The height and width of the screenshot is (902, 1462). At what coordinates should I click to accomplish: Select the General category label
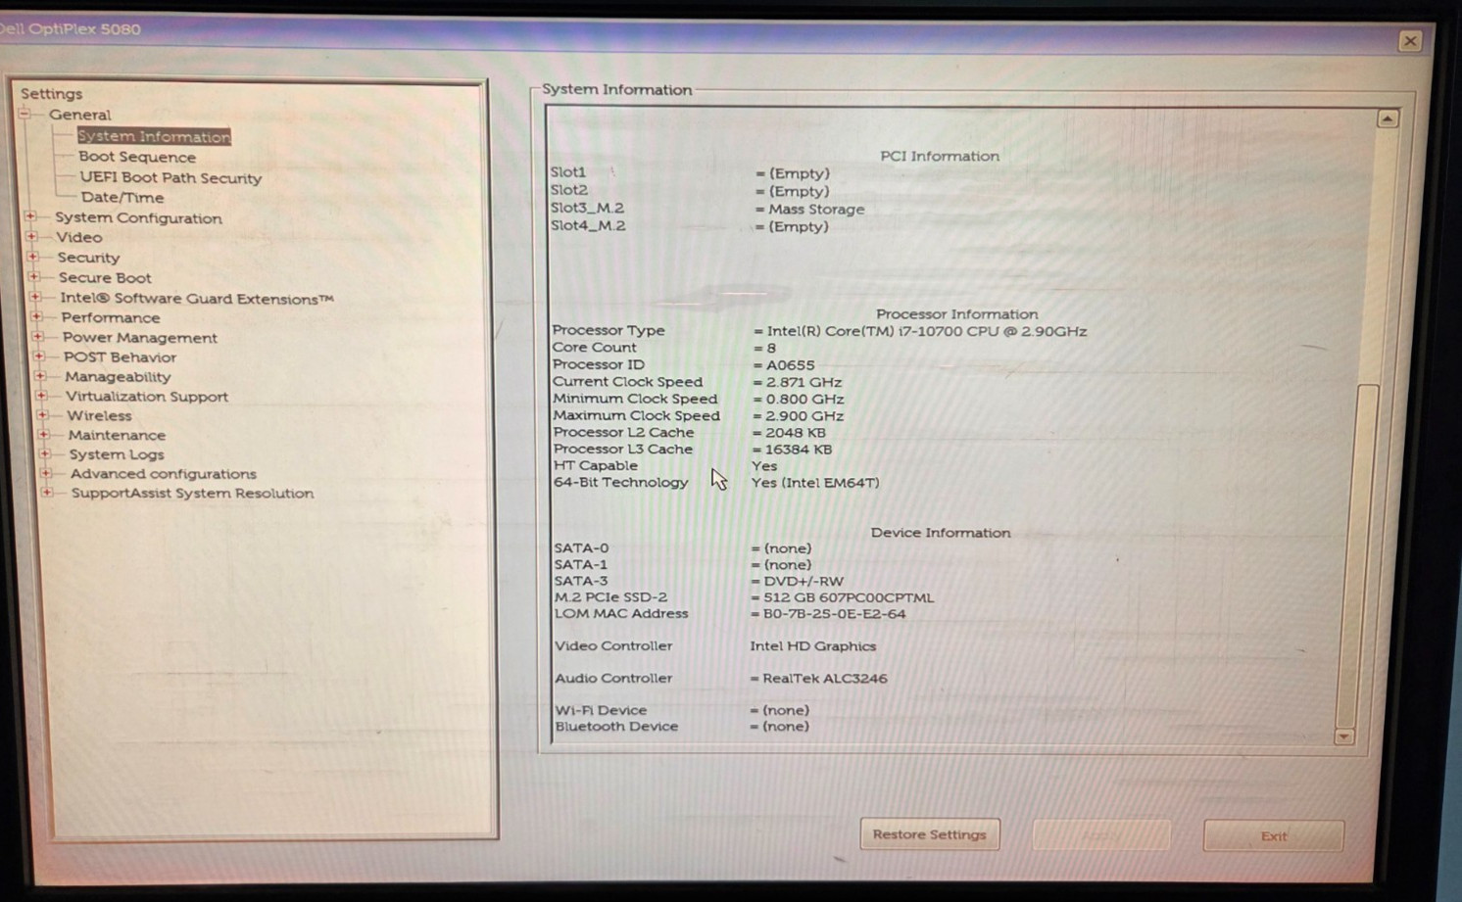tap(80, 115)
